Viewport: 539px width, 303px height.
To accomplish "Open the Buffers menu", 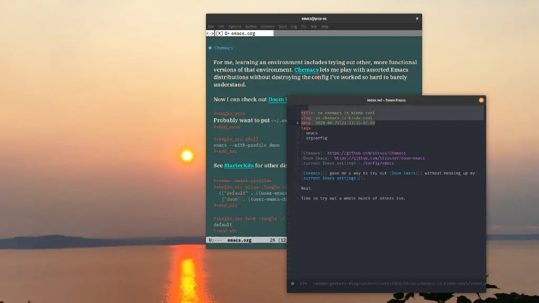I will (x=251, y=26).
